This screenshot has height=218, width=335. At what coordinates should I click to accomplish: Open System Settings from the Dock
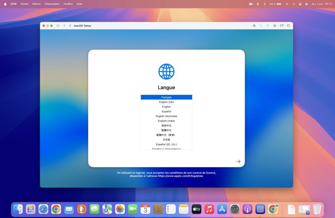tap(235, 209)
